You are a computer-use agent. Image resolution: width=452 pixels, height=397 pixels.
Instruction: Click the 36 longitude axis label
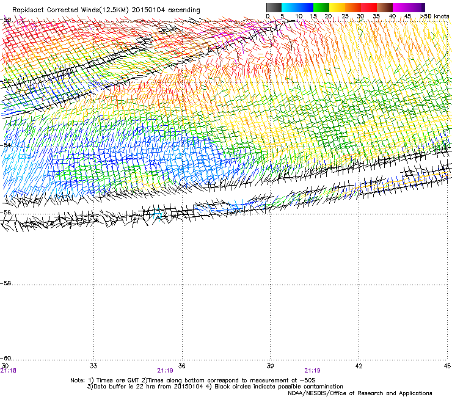[x=181, y=366]
